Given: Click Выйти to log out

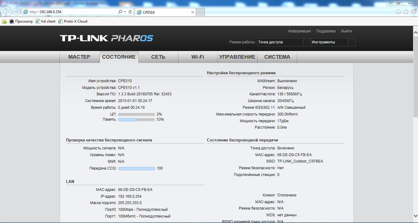Looking at the screenshot, I should click(x=347, y=31).
